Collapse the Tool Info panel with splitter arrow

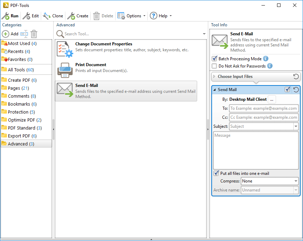point(208,129)
